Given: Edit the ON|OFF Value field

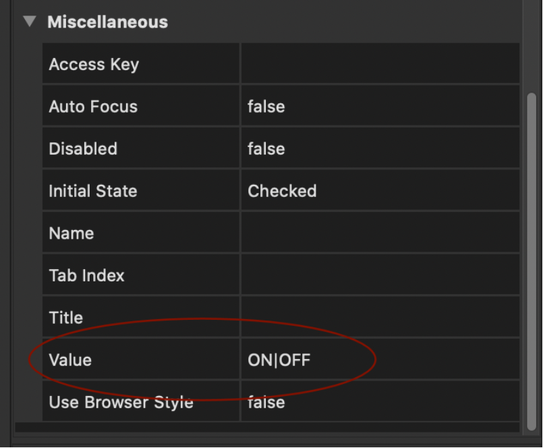Looking at the screenshot, I should coord(380,360).
